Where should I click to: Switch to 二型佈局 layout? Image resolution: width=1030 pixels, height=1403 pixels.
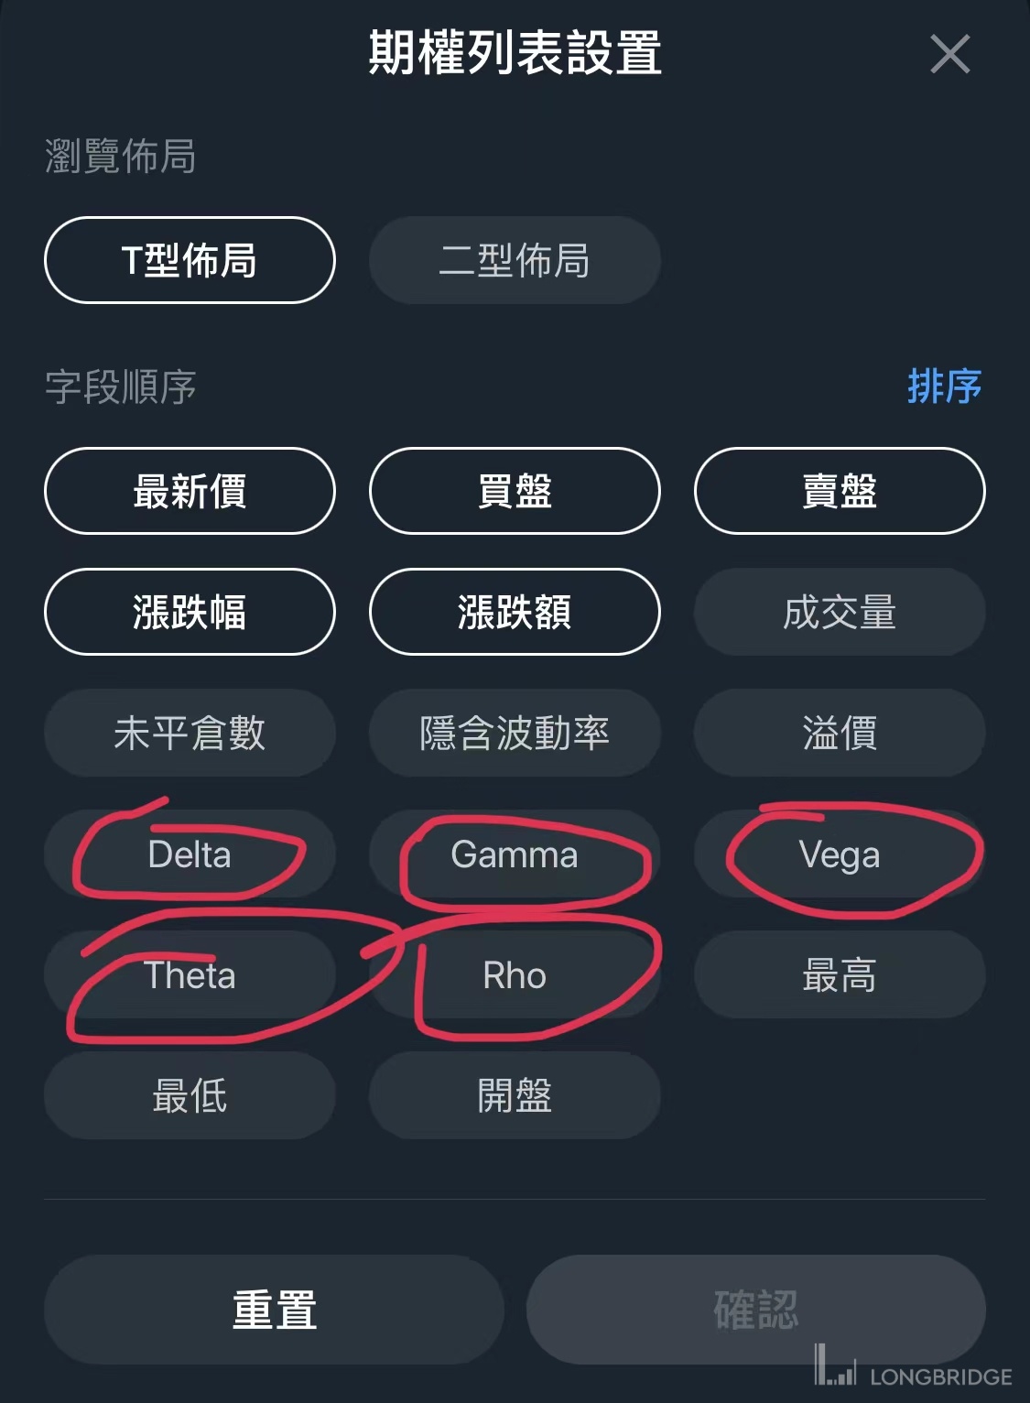[515, 260]
